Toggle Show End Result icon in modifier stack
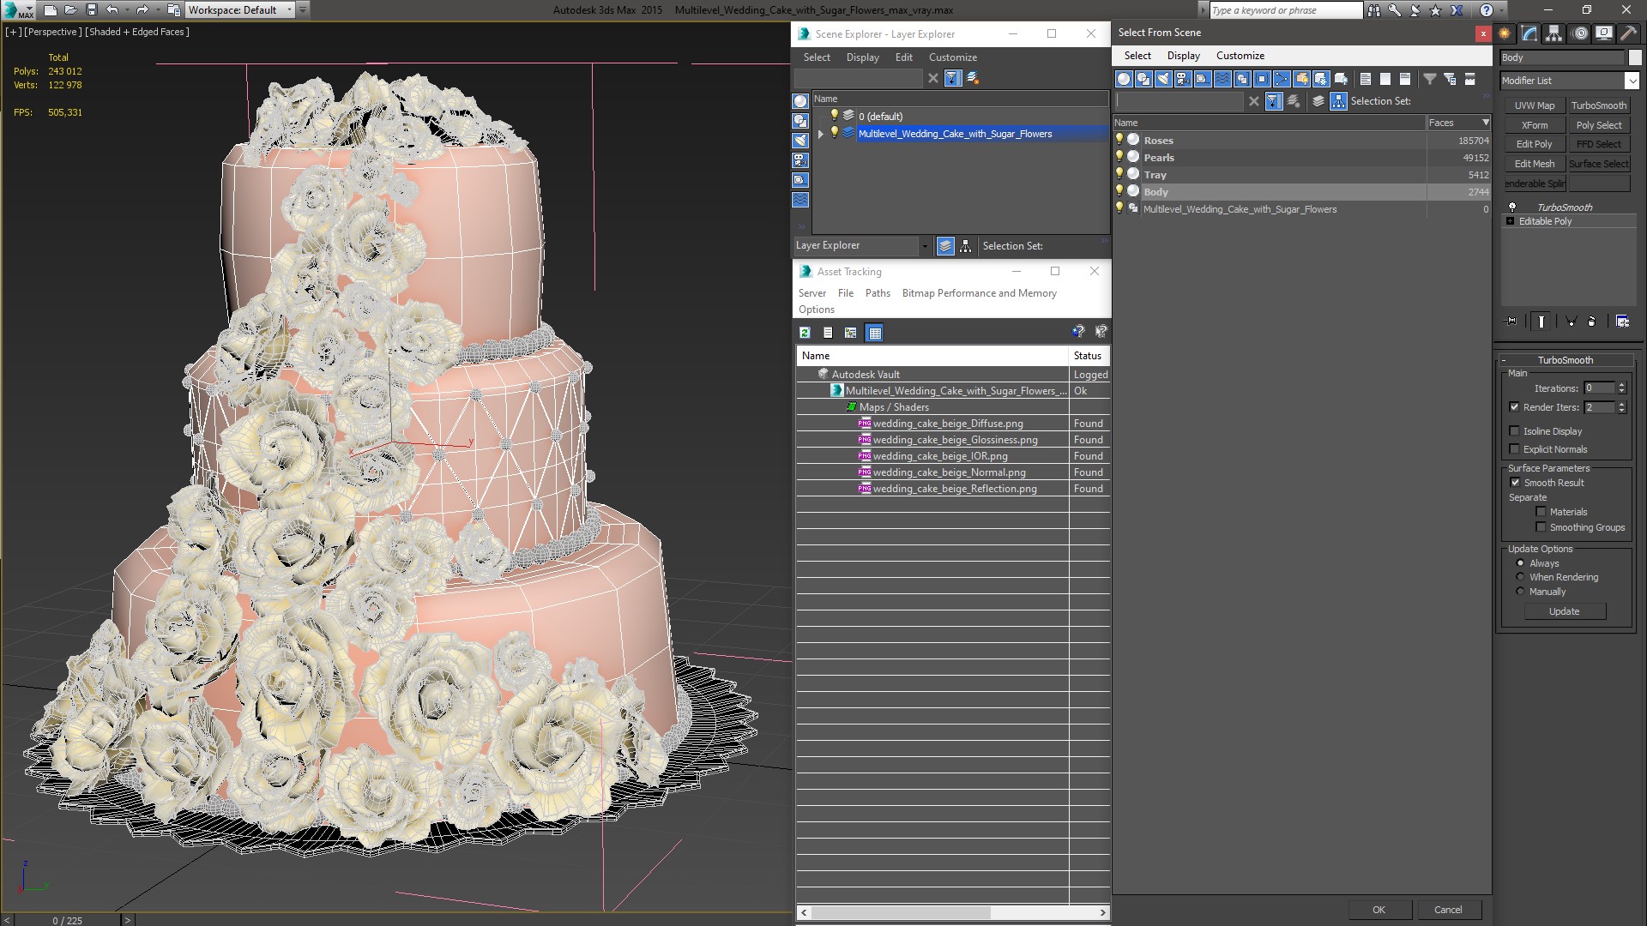Screen dimensions: 1647x926 pyautogui.click(x=1541, y=322)
